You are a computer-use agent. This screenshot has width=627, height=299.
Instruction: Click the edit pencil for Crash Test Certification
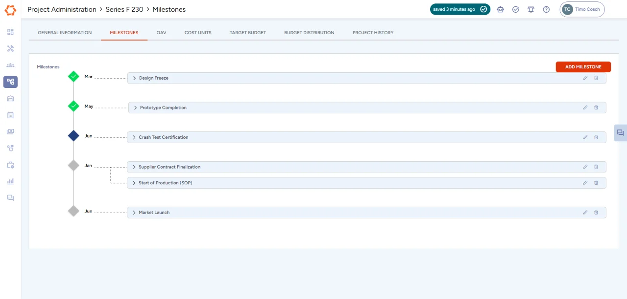coord(585,137)
